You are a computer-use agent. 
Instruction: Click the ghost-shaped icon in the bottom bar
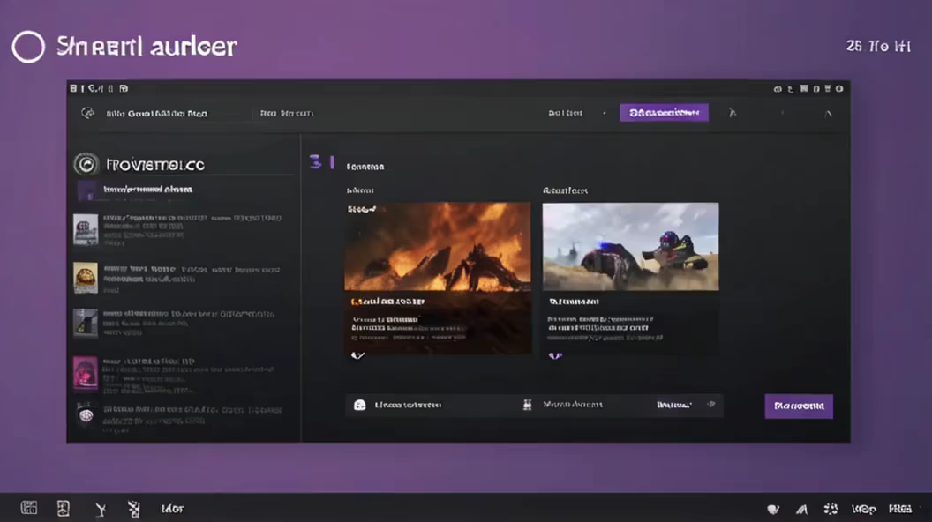click(x=359, y=405)
